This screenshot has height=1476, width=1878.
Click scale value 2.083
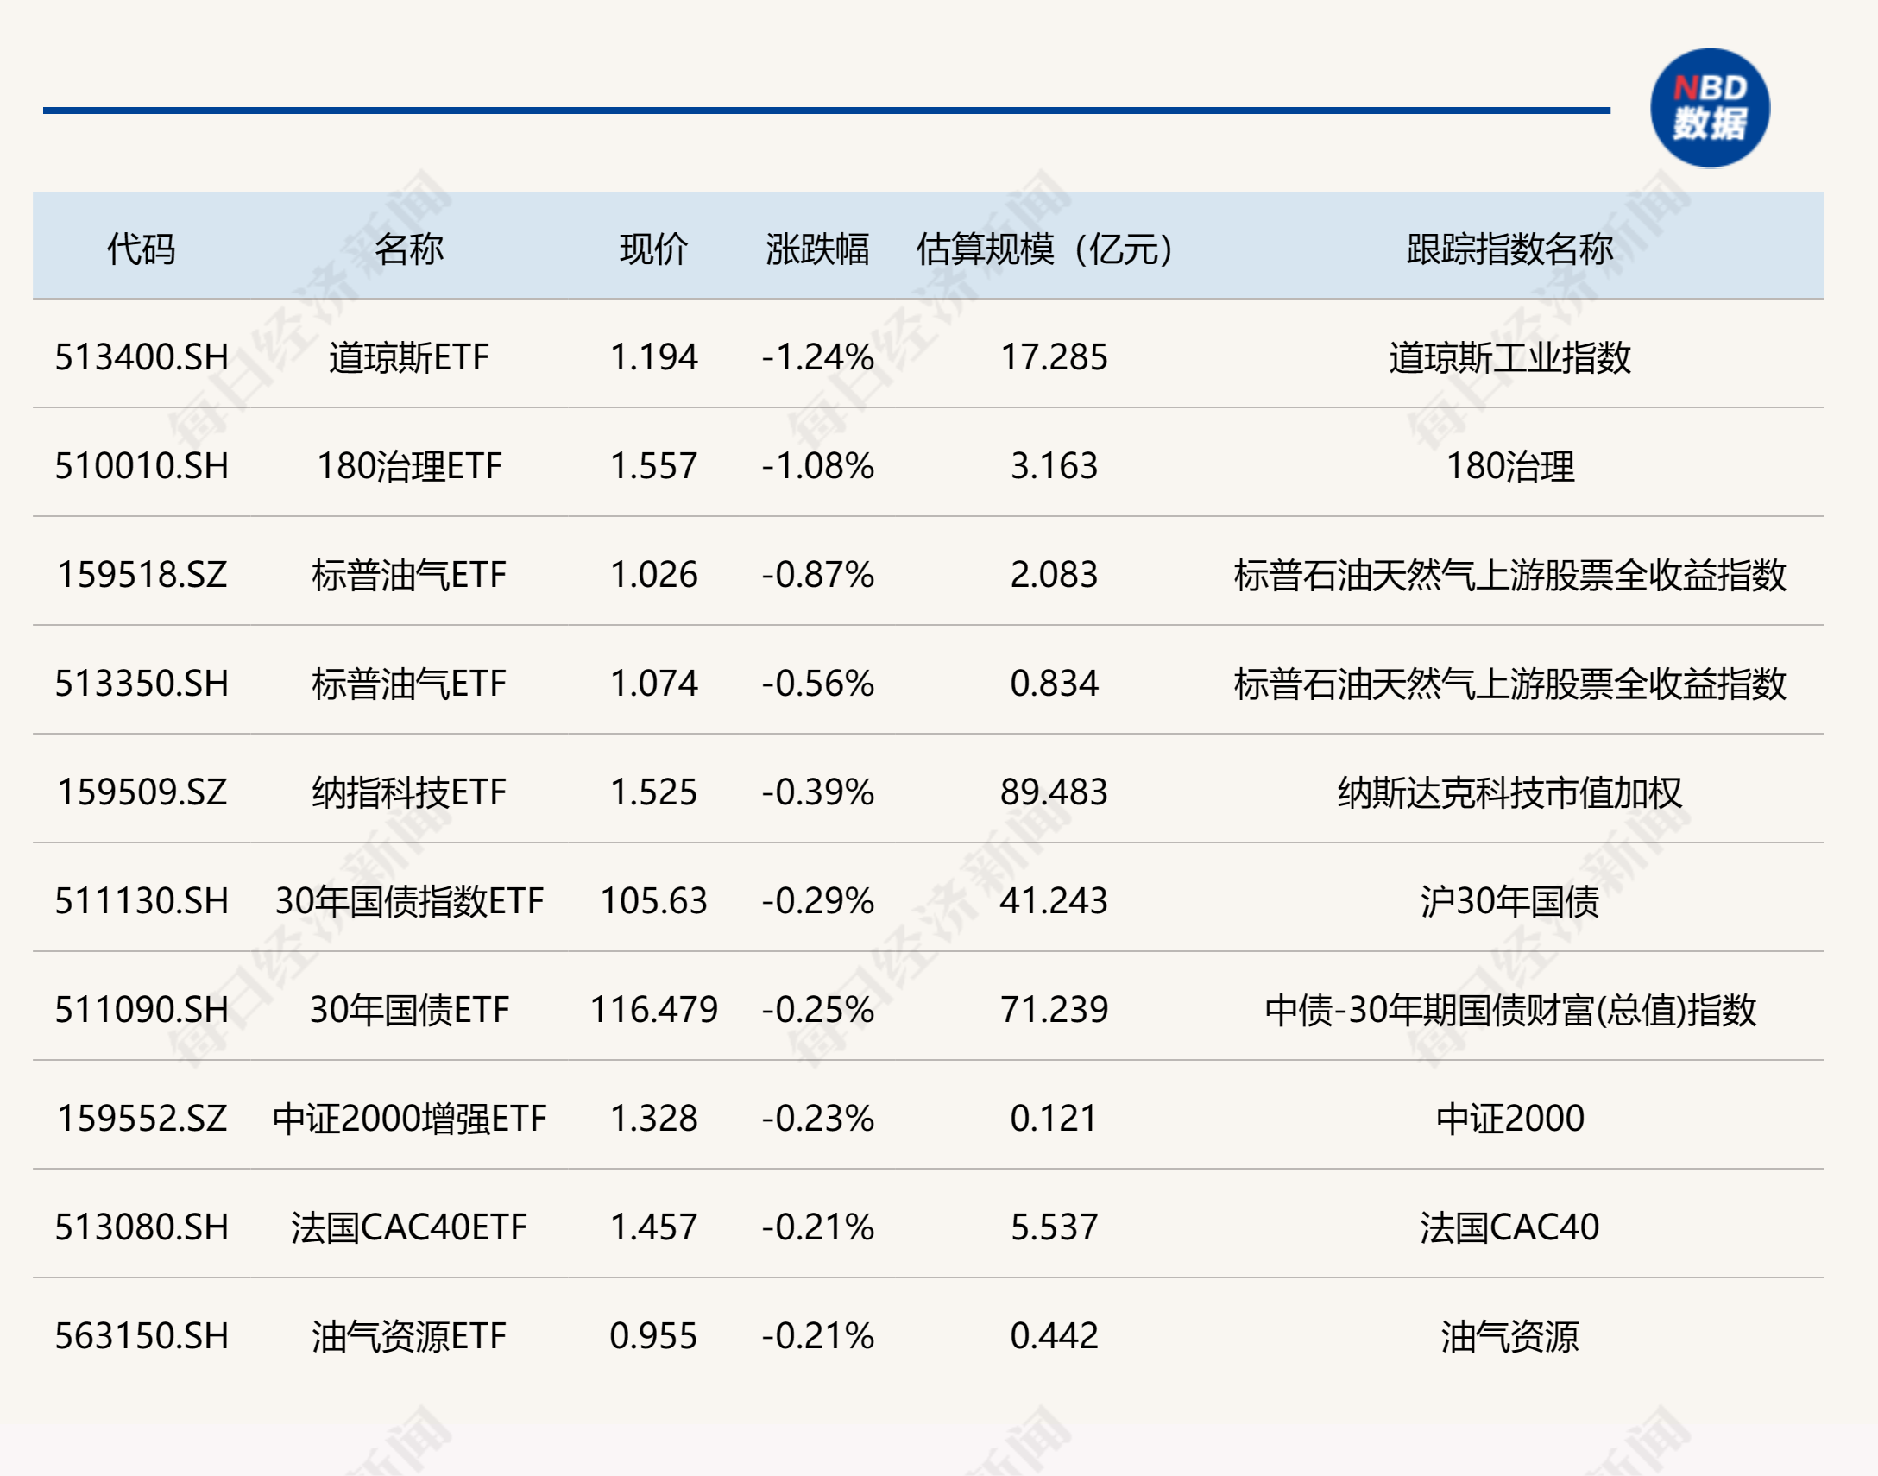(1054, 575)
